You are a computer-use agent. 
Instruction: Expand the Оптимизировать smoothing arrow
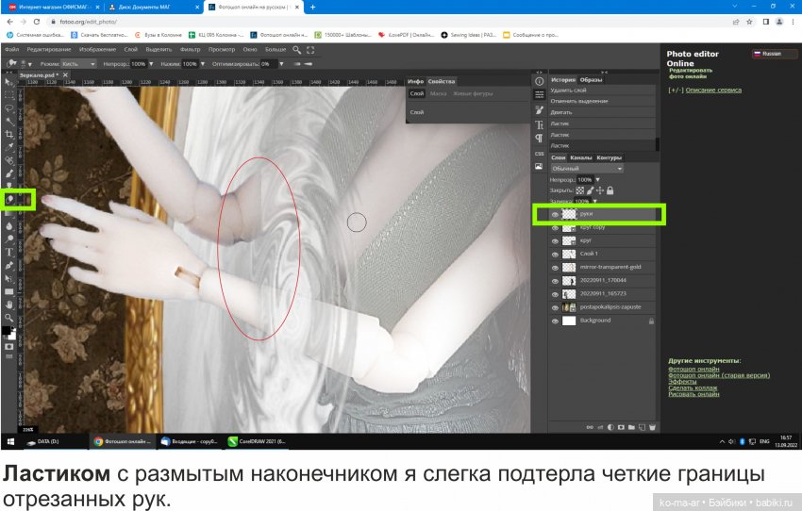pos(281,64)
